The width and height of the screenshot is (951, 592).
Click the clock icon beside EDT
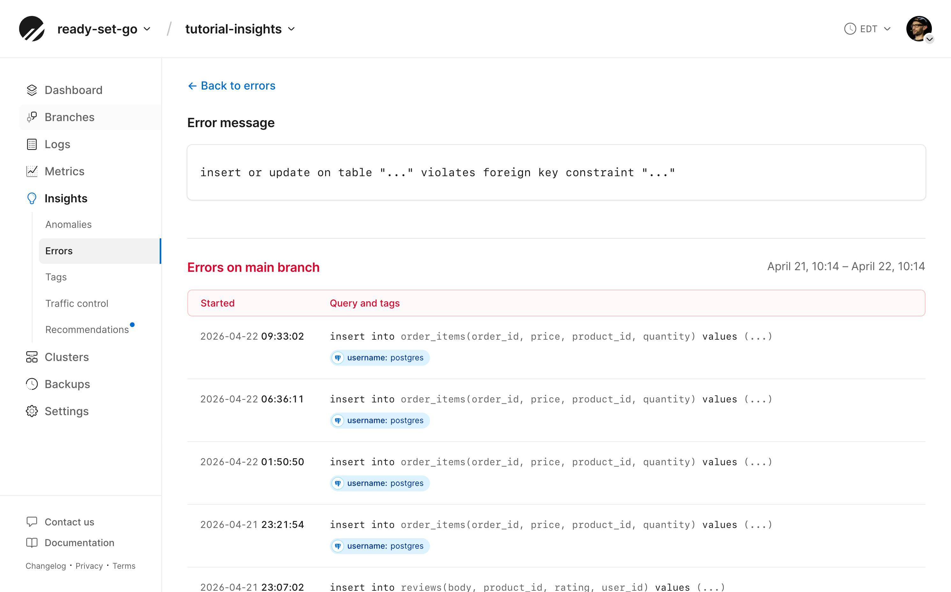[x=850, y=29]
